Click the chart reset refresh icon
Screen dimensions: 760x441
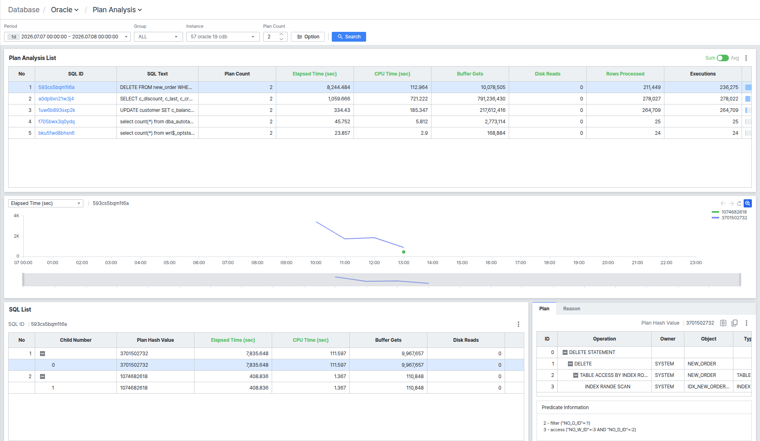click(x=739, y=203)
